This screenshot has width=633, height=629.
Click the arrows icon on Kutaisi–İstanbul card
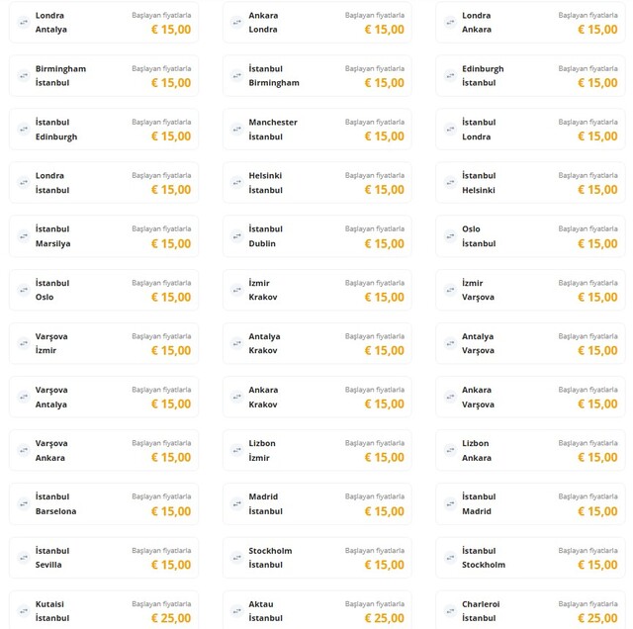[24, 610]
